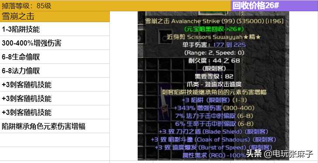The height and width of the screenshot is (163, 318).
Task: Click the 7% 法力于击中时偷取 line
Action: pyautogui.click(x=214, y=116)
